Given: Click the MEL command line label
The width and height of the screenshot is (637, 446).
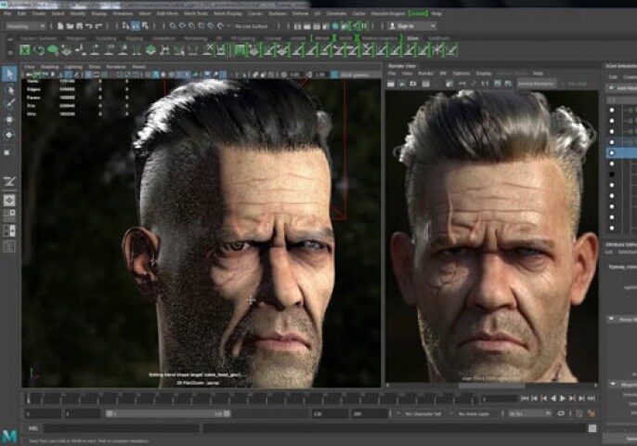Looking at the screenshot, I should (33, 428).
